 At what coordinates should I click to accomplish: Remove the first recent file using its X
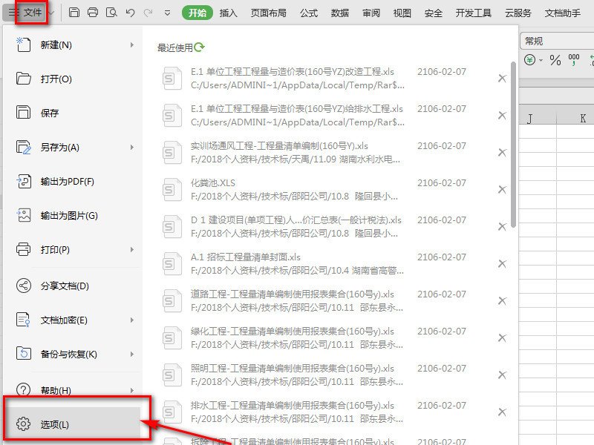(503, 78)
